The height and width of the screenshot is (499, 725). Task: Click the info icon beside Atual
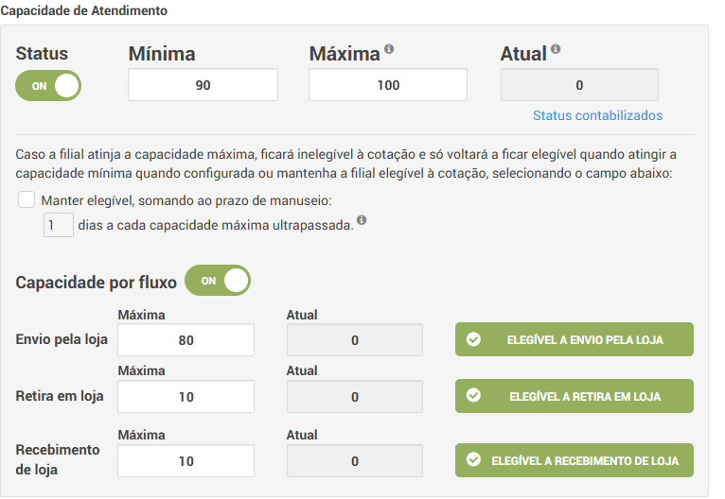click(x=556, y=50)
